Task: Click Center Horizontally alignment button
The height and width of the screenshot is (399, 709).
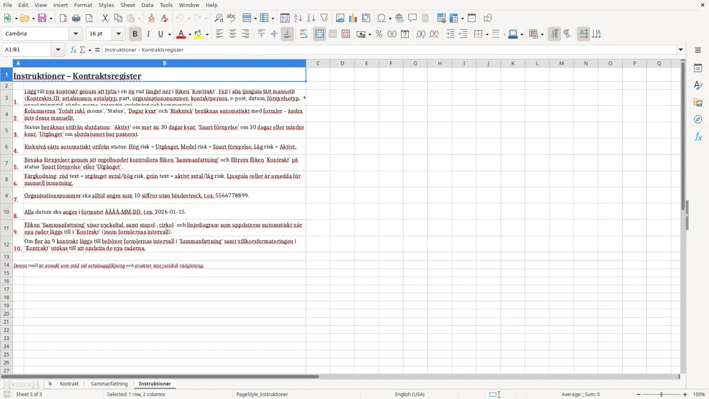Action: 232,34
